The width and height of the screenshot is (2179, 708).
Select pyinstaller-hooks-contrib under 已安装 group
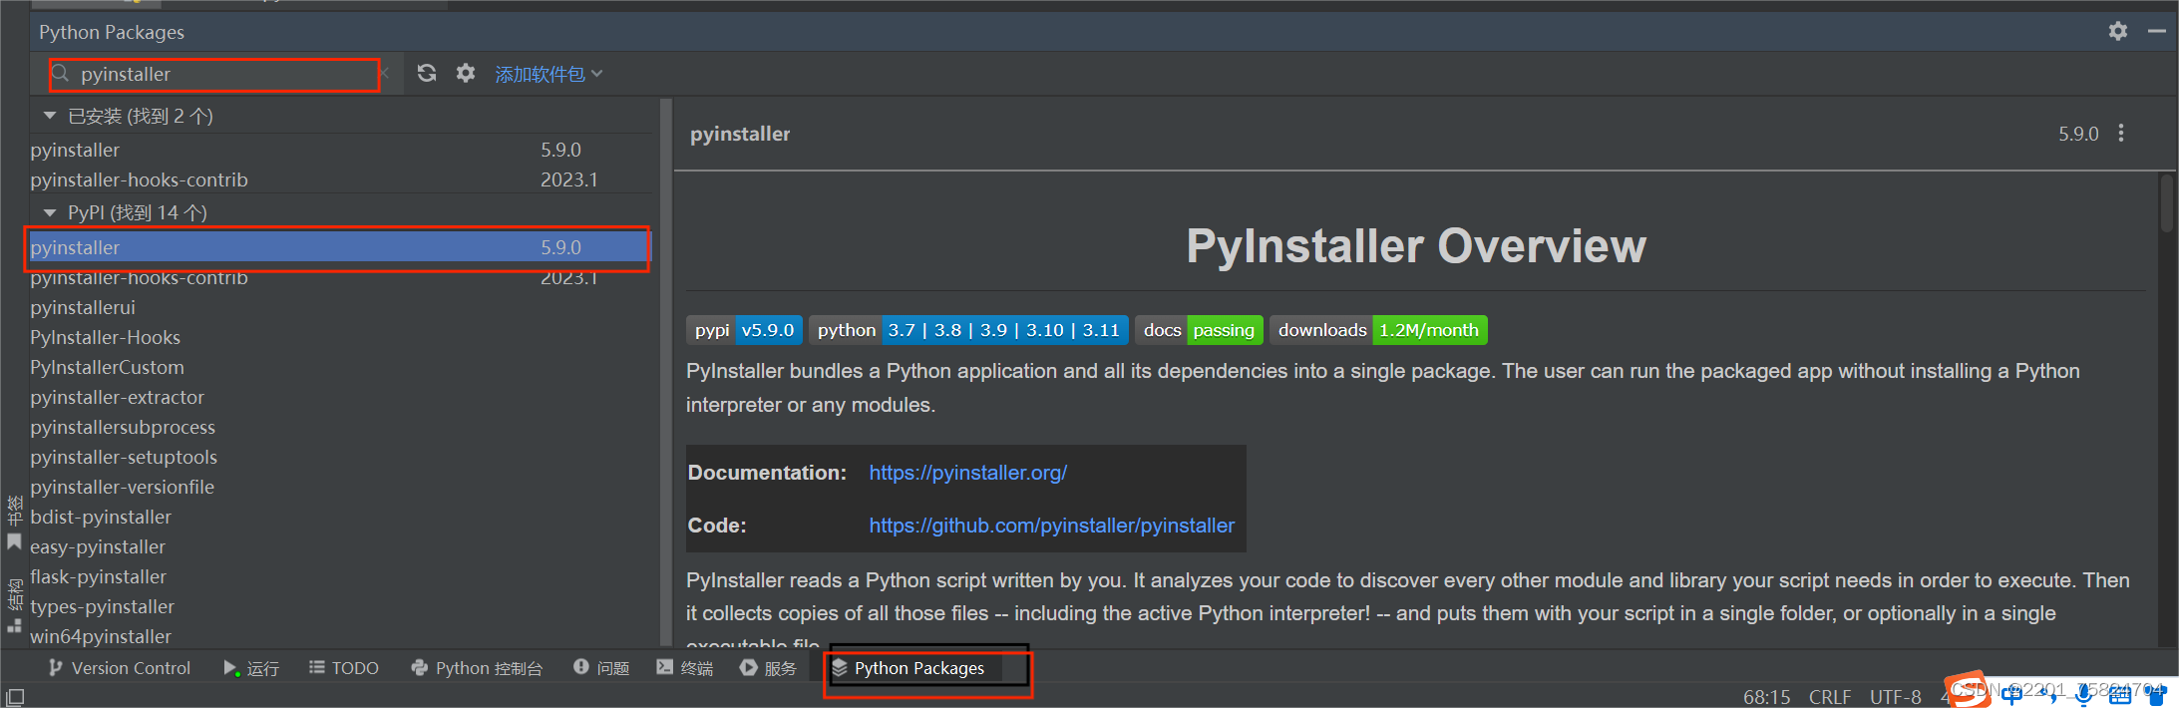coord(340,179)
